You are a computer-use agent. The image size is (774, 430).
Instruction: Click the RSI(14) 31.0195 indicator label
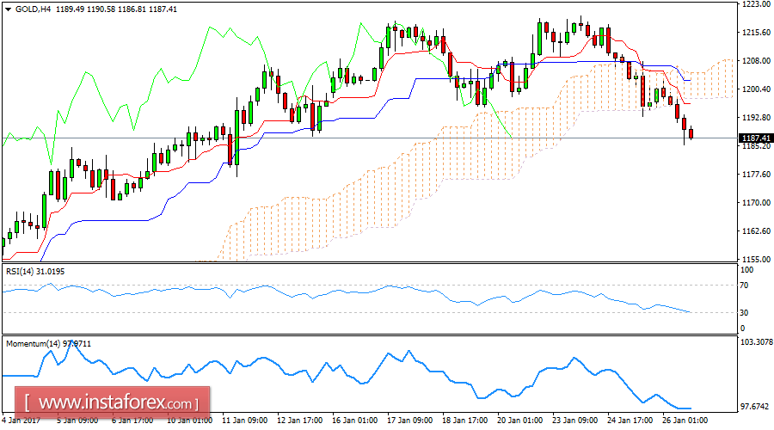pyautogui.click(x=35, y=272)
